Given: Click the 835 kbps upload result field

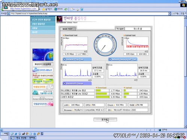Looking at the screenshot, I should click(x=130, y=54).
